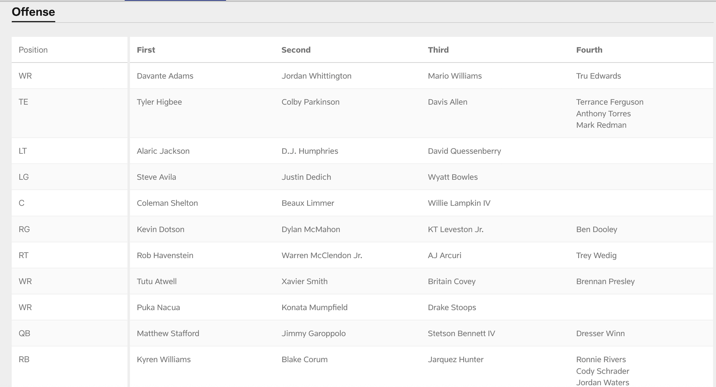Viewport: 716px width, 387px height.
Task: Click Coleman Shelton at center
Action: [167, 203]
